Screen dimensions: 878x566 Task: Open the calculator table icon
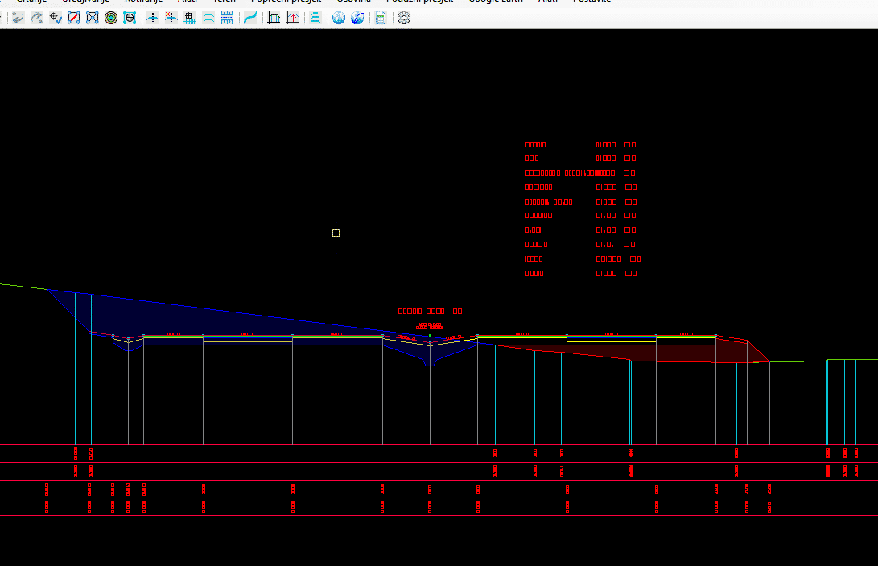tap(381, 18)
